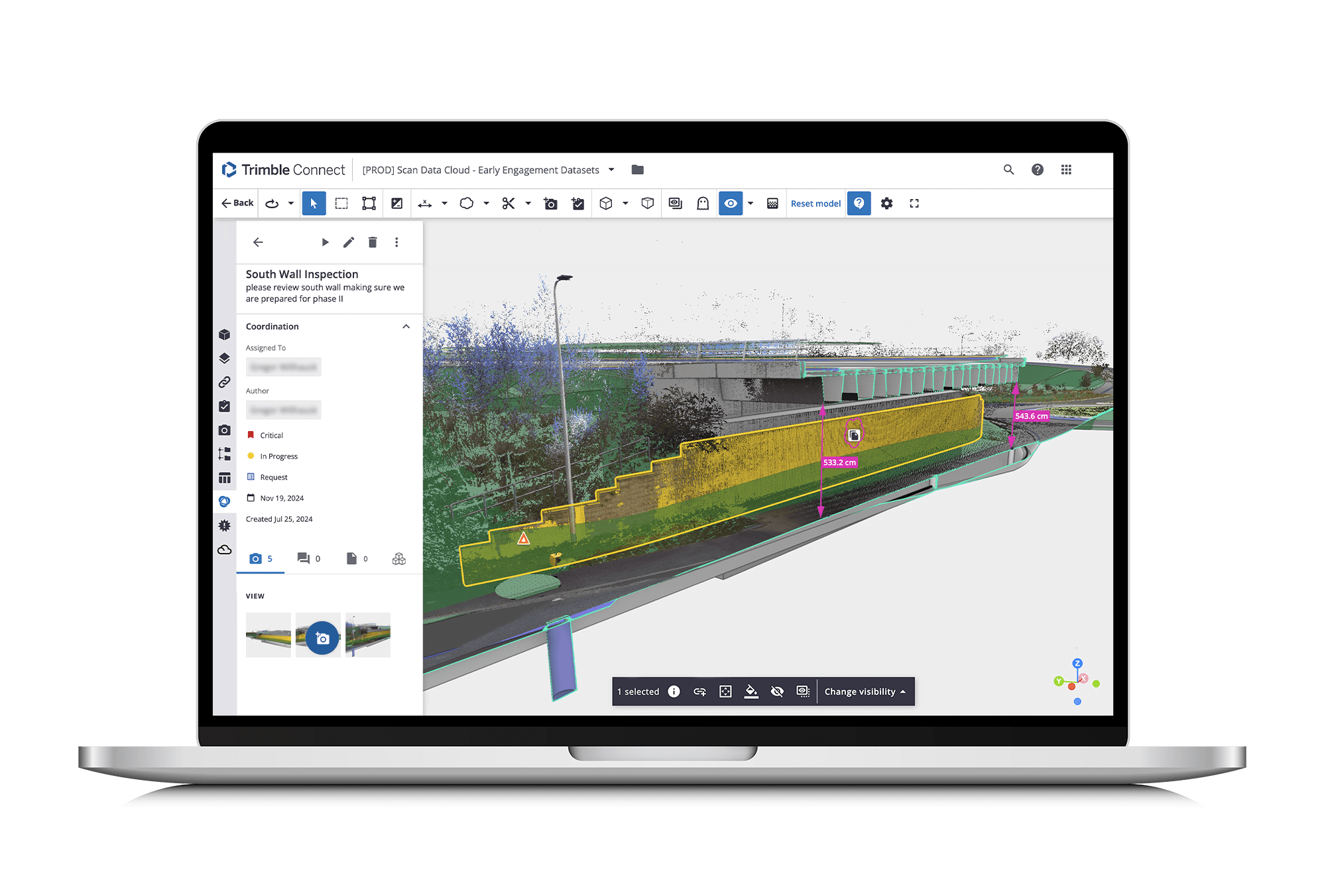Viewport: 1326px width, 884px height.
Task: Select the Cut/section tool
Action: [509, 203]
